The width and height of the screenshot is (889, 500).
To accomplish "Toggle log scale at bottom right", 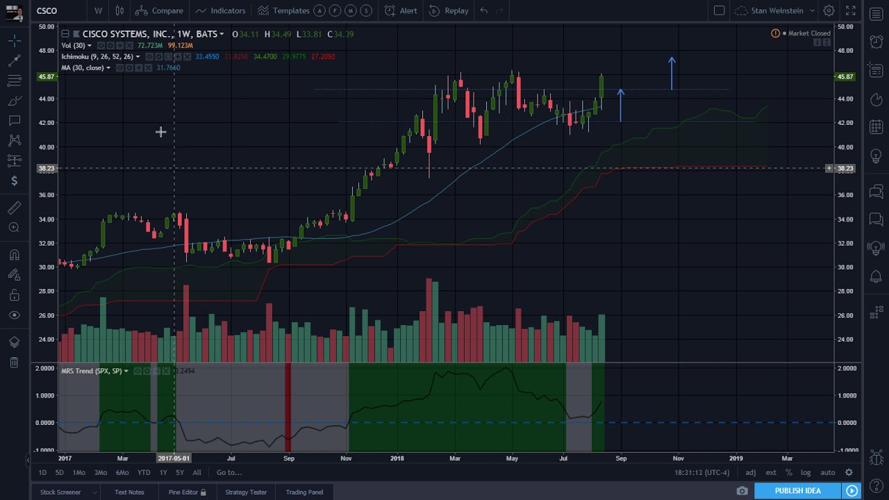I will click(x=806, y=472).
